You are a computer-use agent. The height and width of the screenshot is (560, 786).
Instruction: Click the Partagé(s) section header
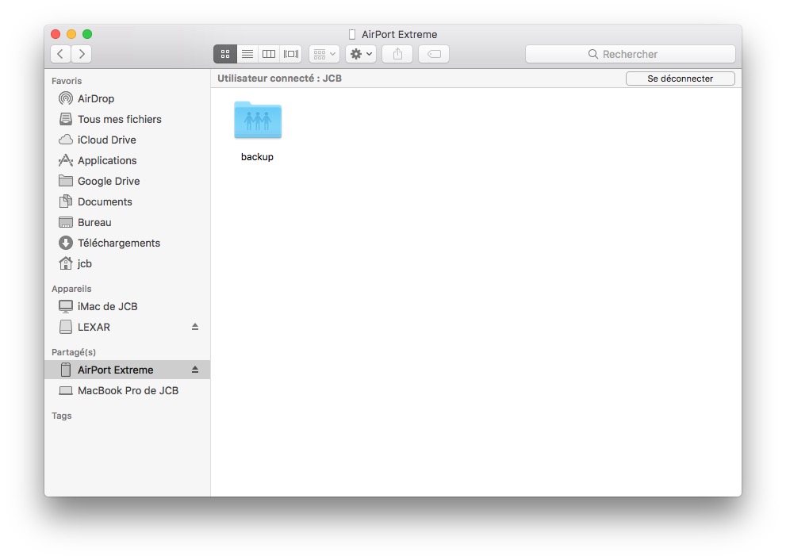74,352
